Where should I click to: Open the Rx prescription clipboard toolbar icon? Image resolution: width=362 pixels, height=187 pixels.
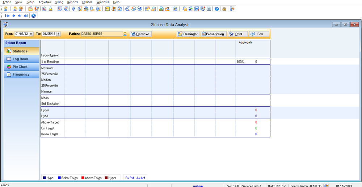(45, 9)
